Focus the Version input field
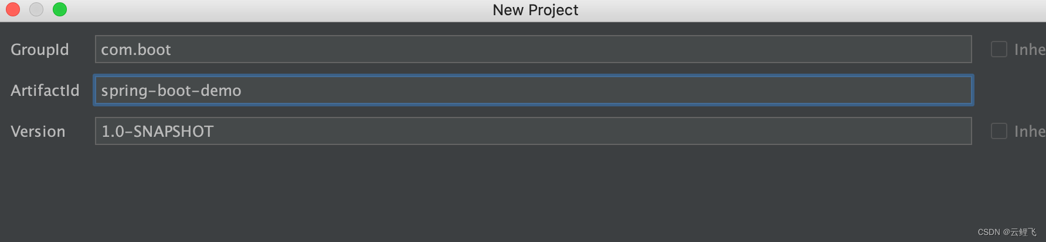This screenshot has height=242, width=1046. pos(534,131)
